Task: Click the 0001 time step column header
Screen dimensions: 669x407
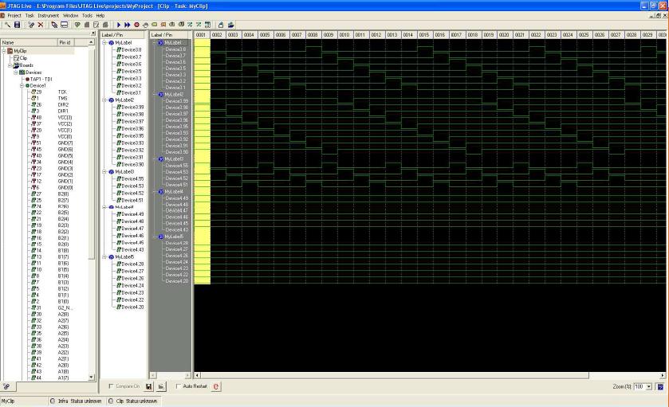Action: tap(202, 34)
